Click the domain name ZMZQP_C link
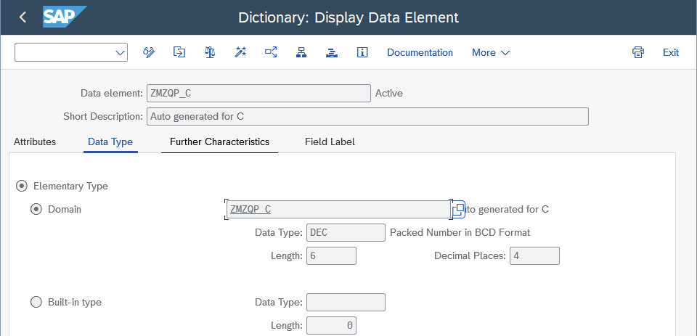Screen dimensions: 697x336 click(x=250, y=209)
